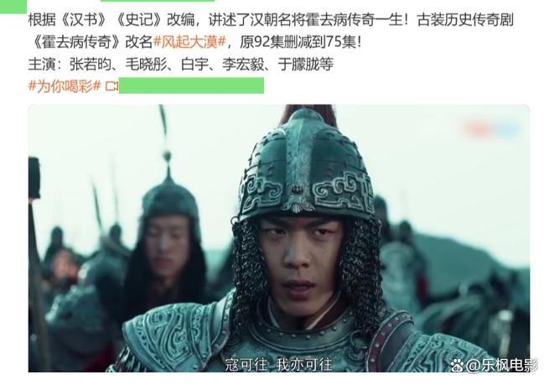The width and height of the screenshot is (549, 385).
Task: Open the drama video still thumbnail
Action: [279, 238]
